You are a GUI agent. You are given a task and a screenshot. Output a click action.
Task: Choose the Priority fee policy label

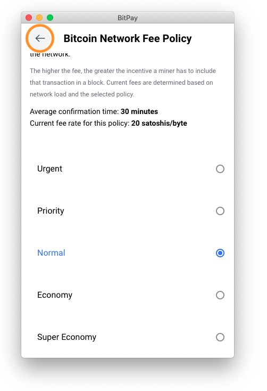[x=51, y=211]
